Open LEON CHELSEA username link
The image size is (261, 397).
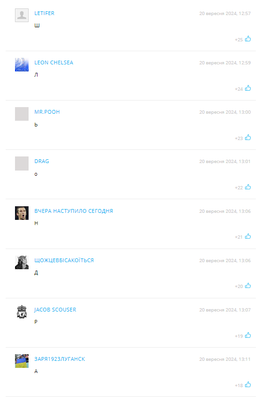pyautogui.click(x=54, y=62)
